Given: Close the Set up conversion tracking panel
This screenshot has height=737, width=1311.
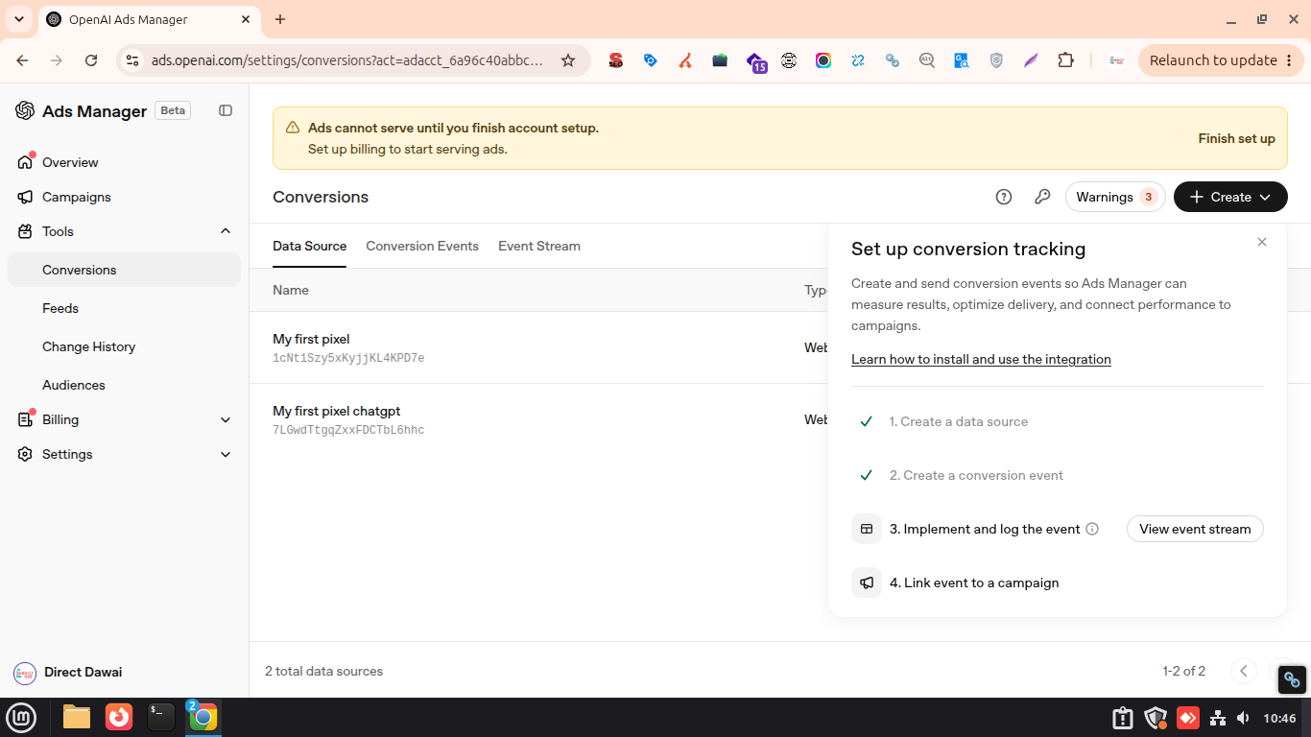Looking at the screenshot, I should (1262, 242).
